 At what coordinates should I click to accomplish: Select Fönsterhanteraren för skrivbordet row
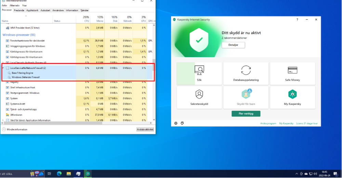[x=76, y=41]
